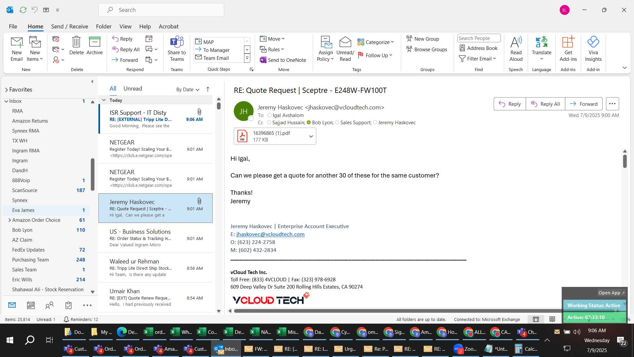
Task: Open Windows Start menu
Action: point(10,340)
